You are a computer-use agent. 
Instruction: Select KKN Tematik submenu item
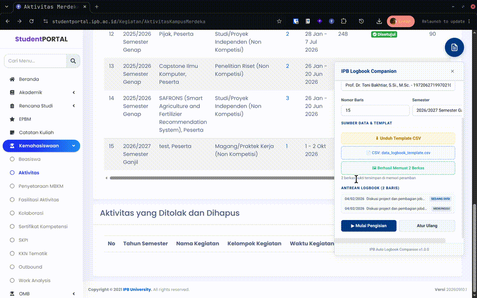pos(33,254)
